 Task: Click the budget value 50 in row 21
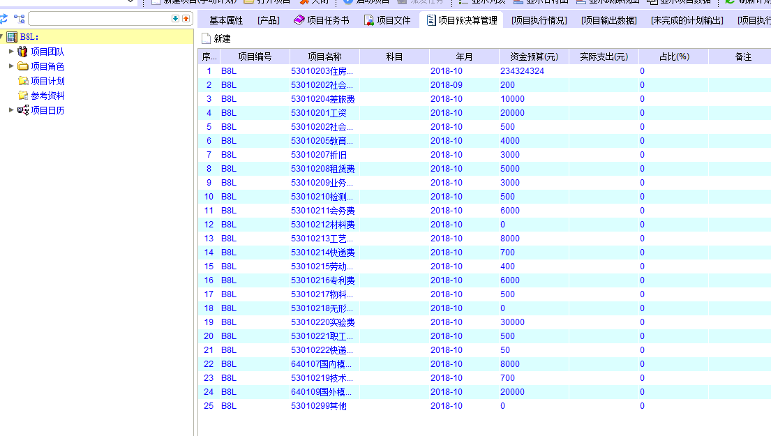click(x=505, y=350)
